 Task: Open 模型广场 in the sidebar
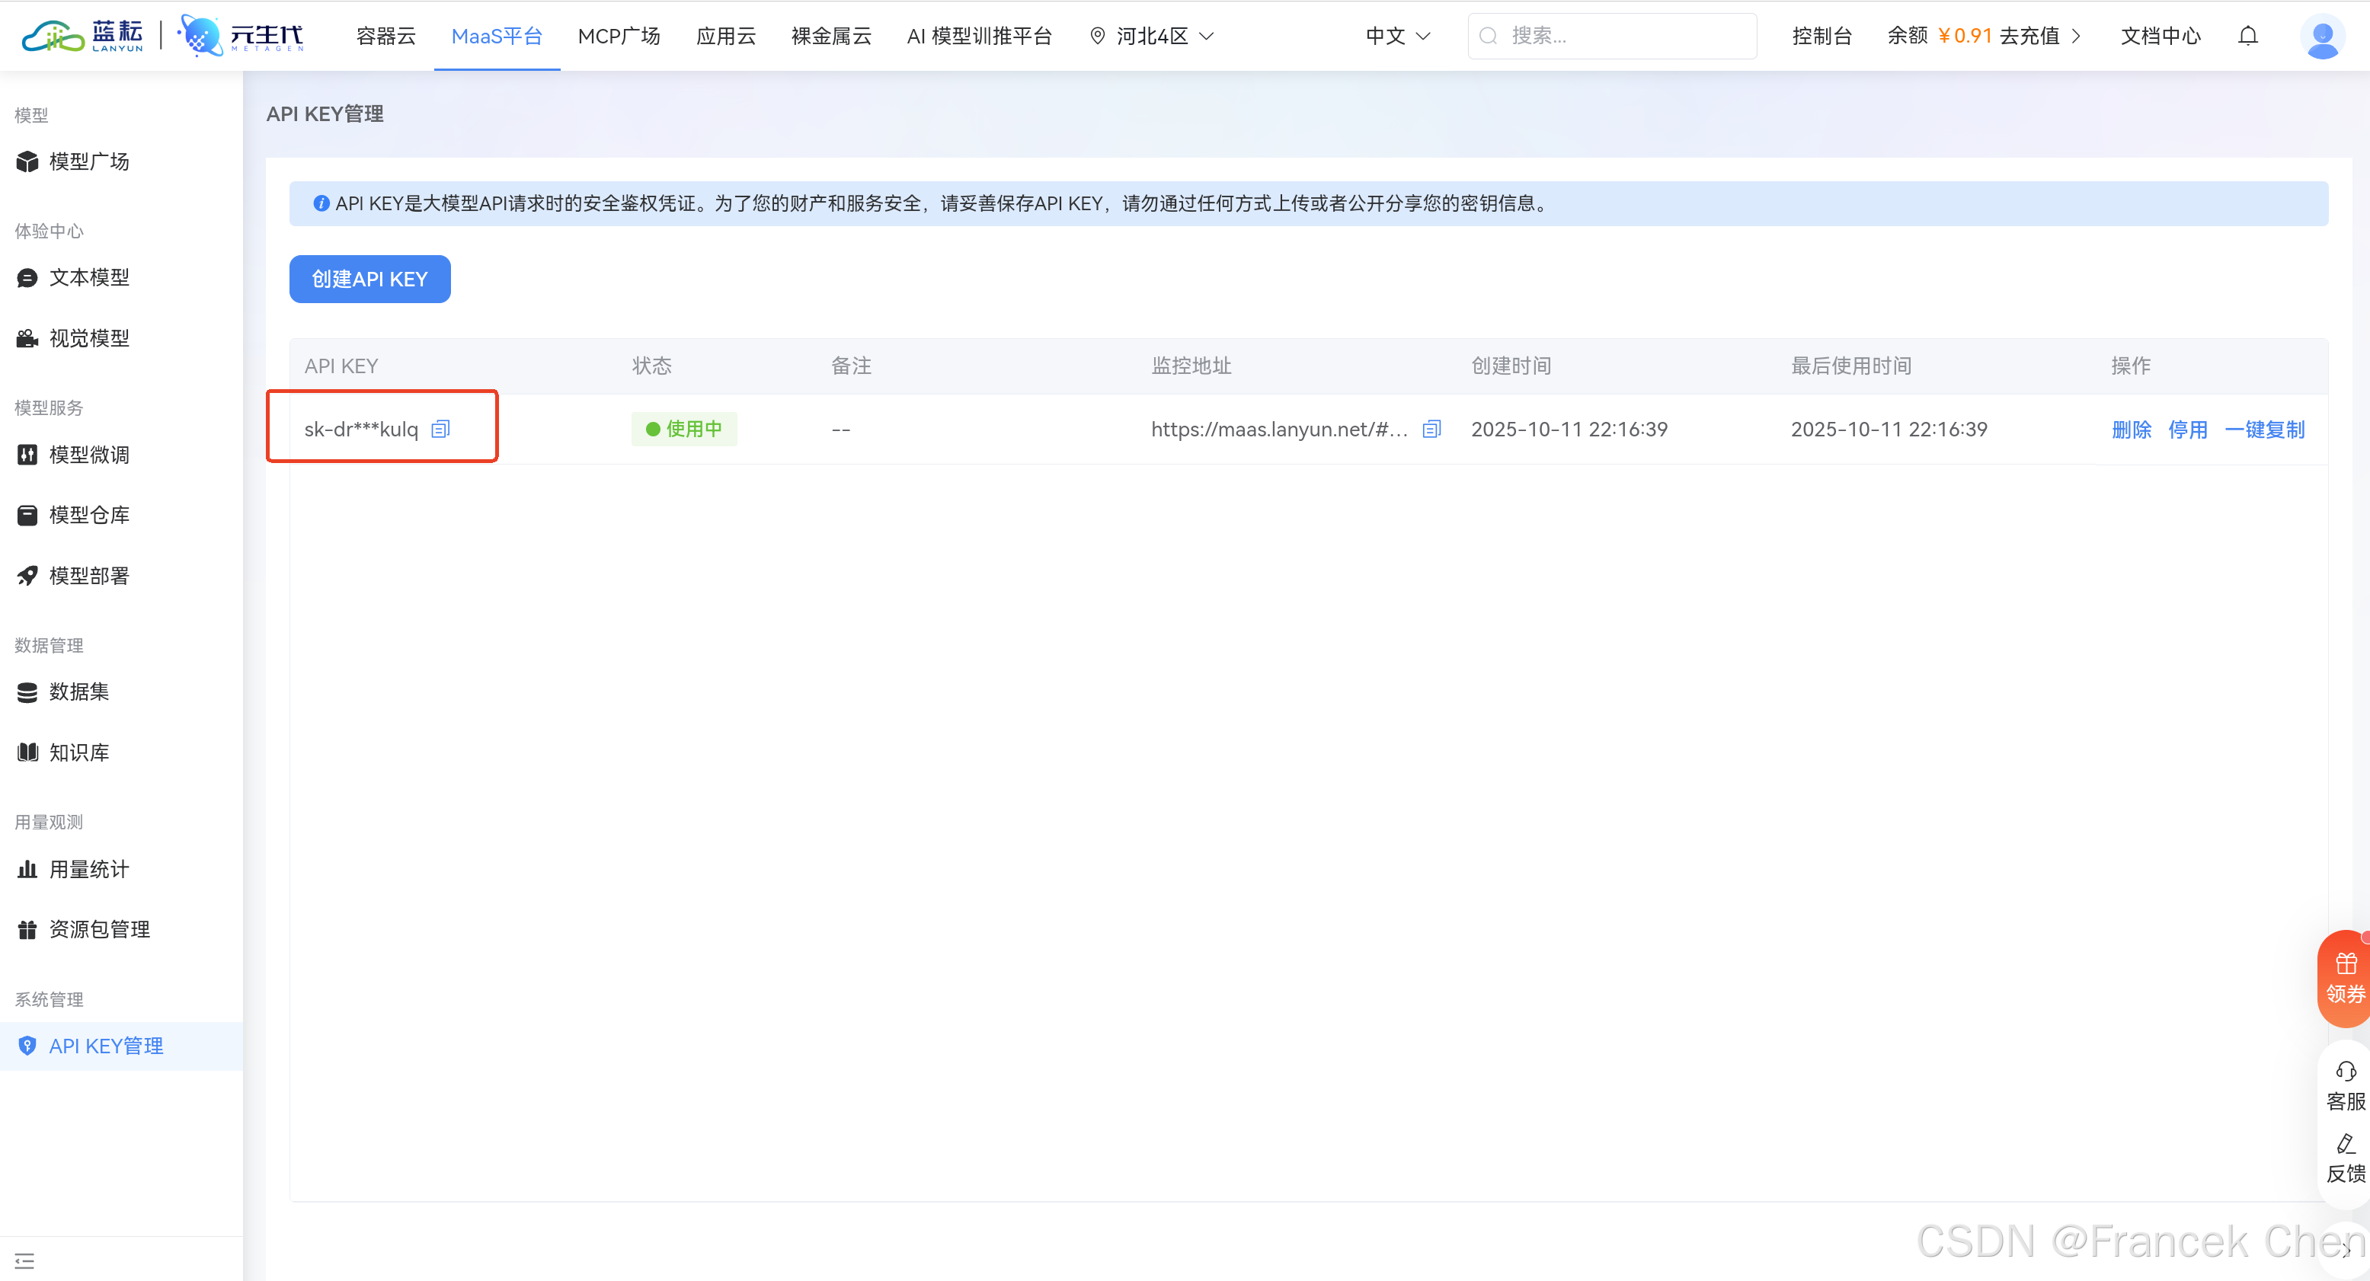pos(88,161)
